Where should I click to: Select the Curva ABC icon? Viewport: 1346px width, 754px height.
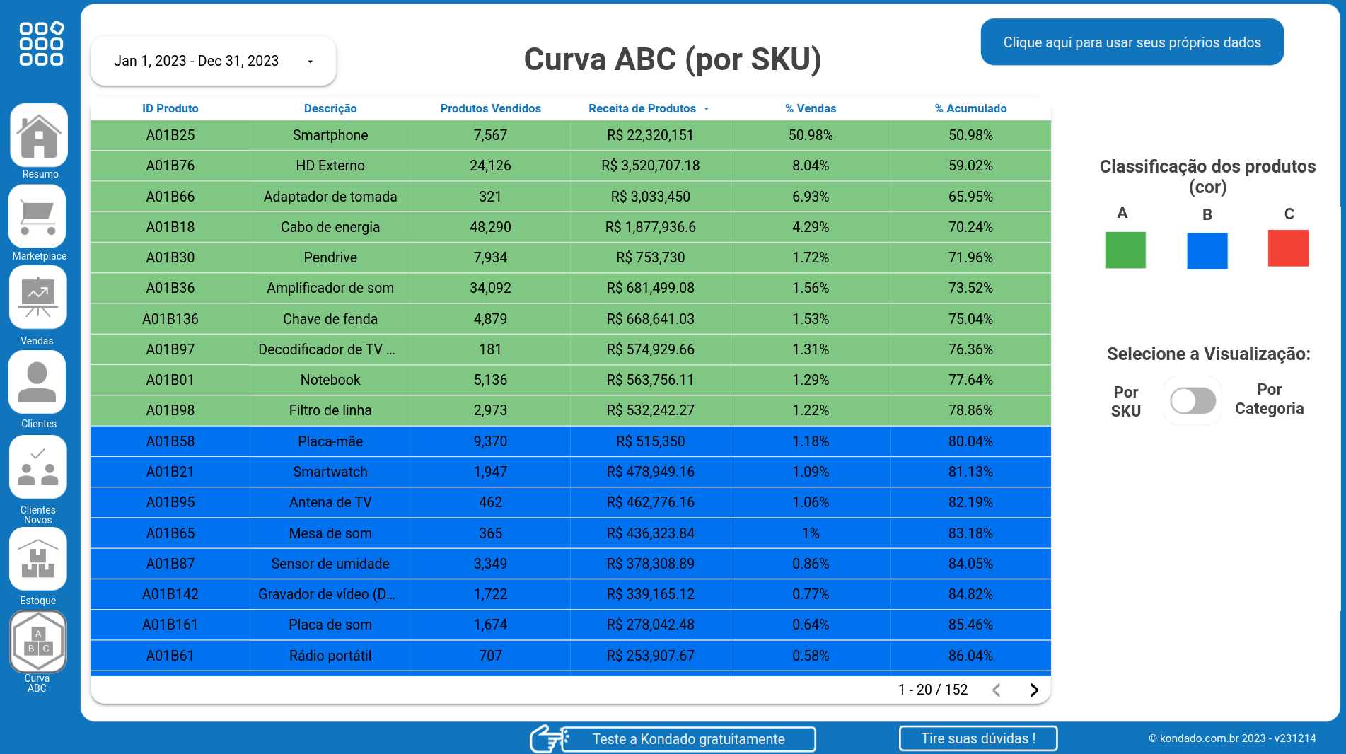tap(38, 642)
